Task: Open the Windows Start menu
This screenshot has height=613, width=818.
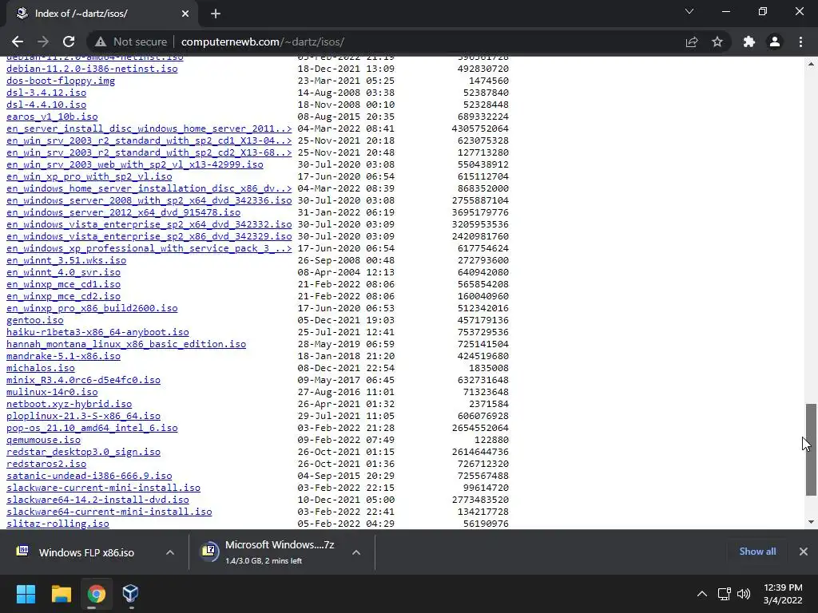Action: pos(26,594)
